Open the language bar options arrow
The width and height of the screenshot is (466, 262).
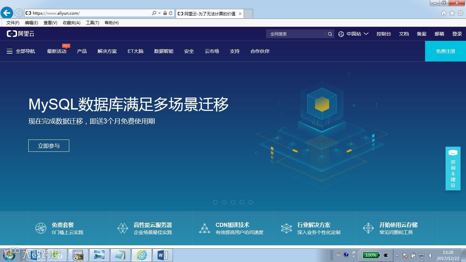[x=353, y=256]
